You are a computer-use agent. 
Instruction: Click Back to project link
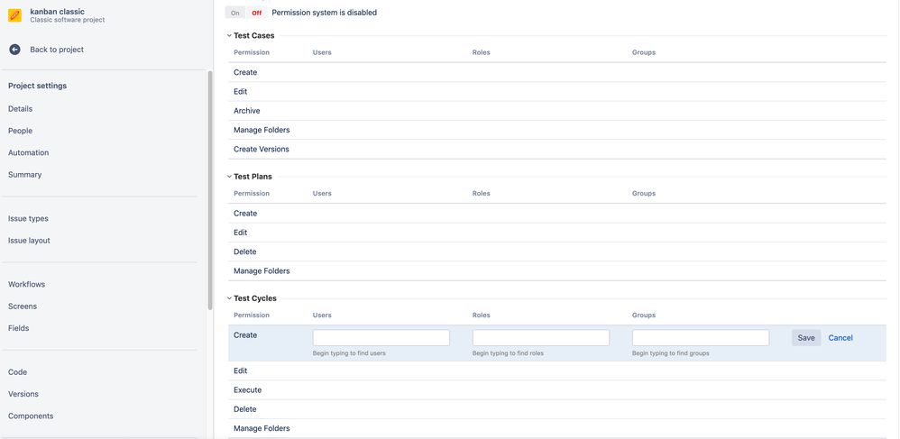57,50
